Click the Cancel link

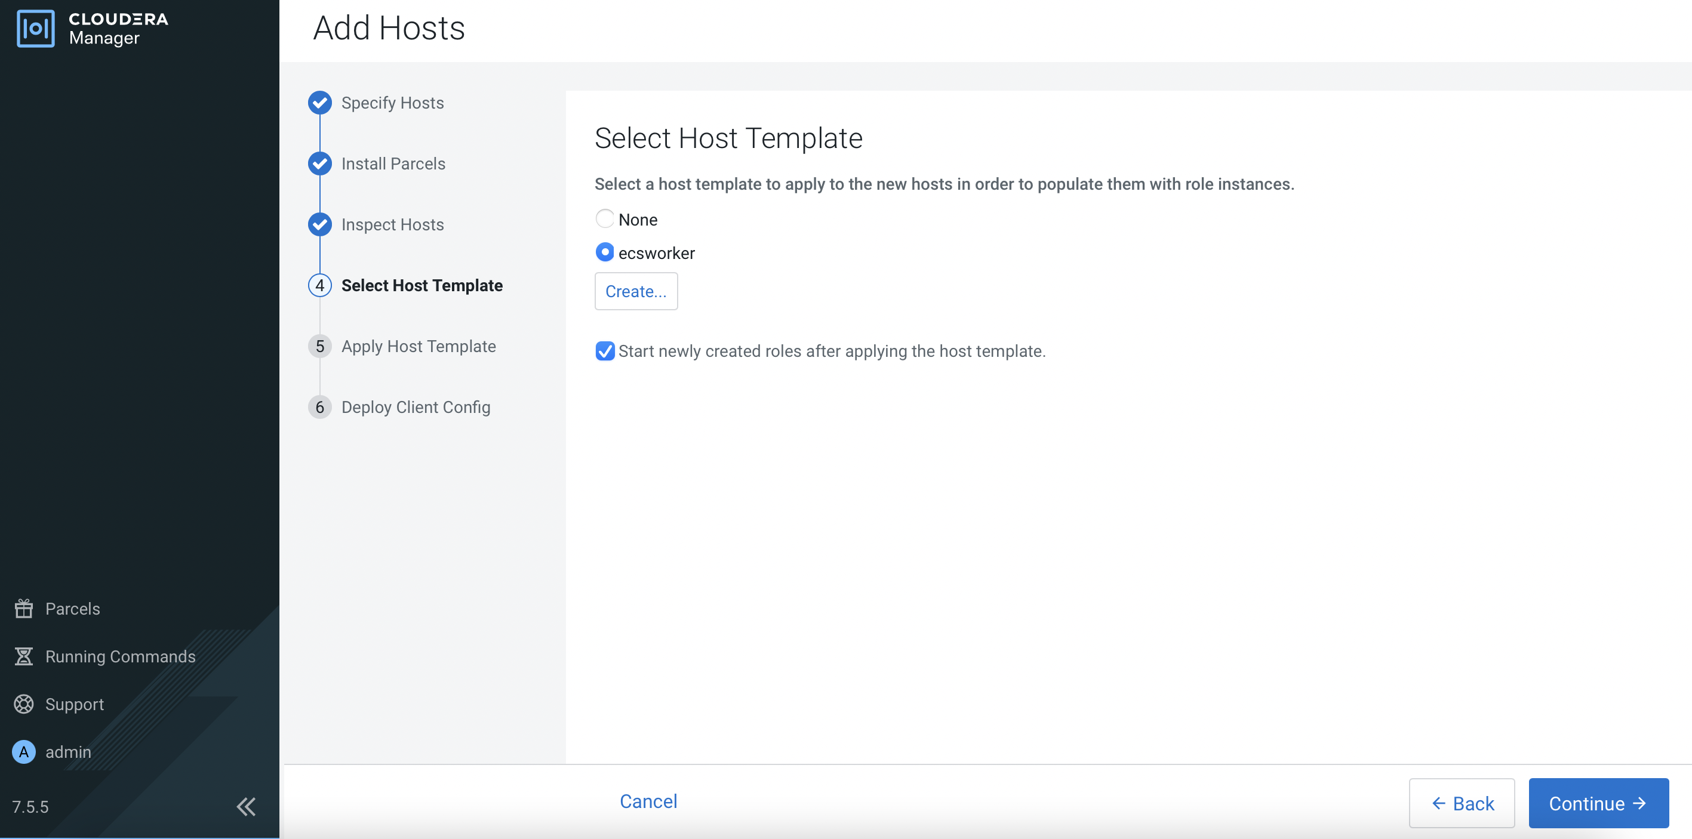point(648,801)
